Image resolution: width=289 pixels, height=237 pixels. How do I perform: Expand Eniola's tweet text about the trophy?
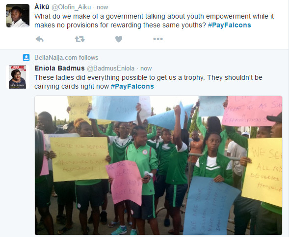point(148,82)
